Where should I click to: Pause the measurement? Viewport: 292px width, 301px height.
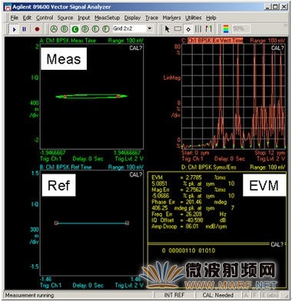24,29
